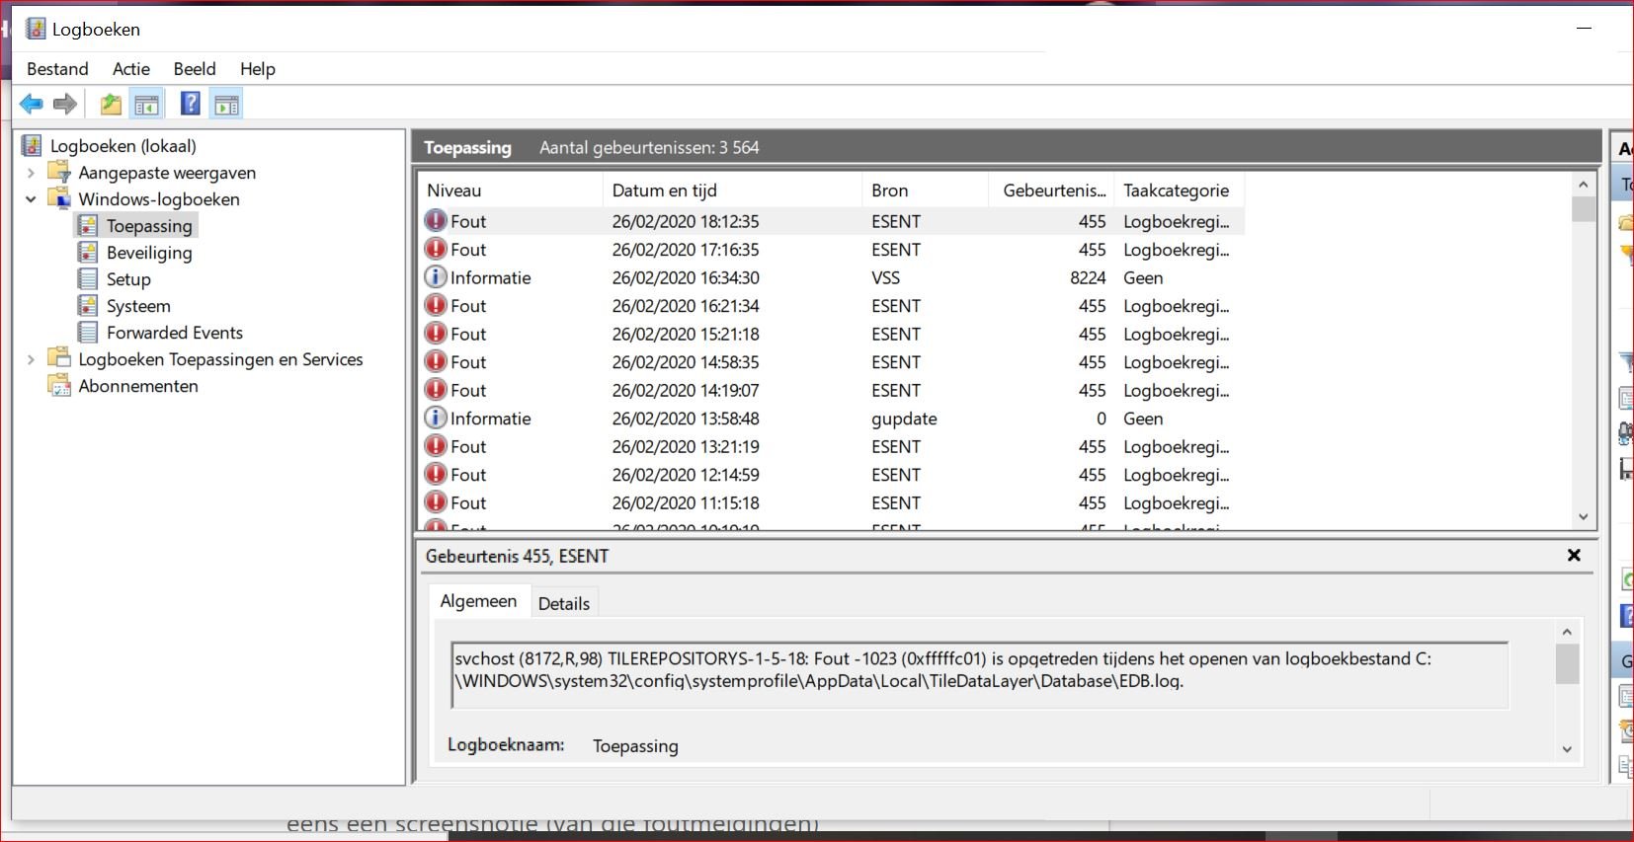Sort events by Bron column header

(x=925, y=191)
